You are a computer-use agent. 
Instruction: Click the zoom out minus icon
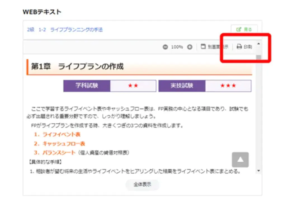(x=165, y=47)
